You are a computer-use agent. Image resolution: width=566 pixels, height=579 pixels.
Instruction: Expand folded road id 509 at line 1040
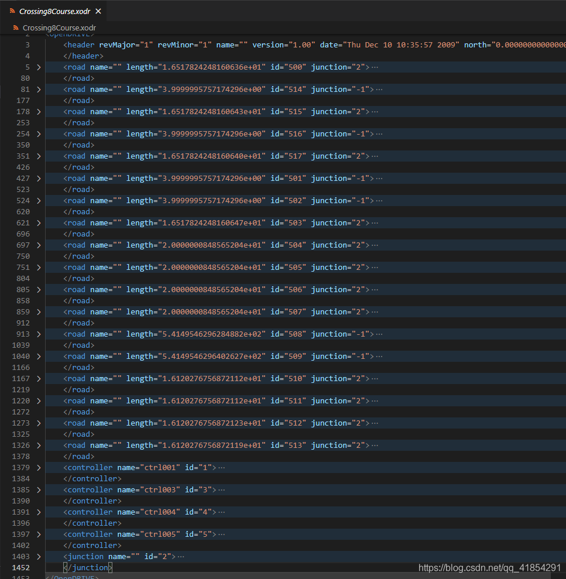click(x=39, y=357)
